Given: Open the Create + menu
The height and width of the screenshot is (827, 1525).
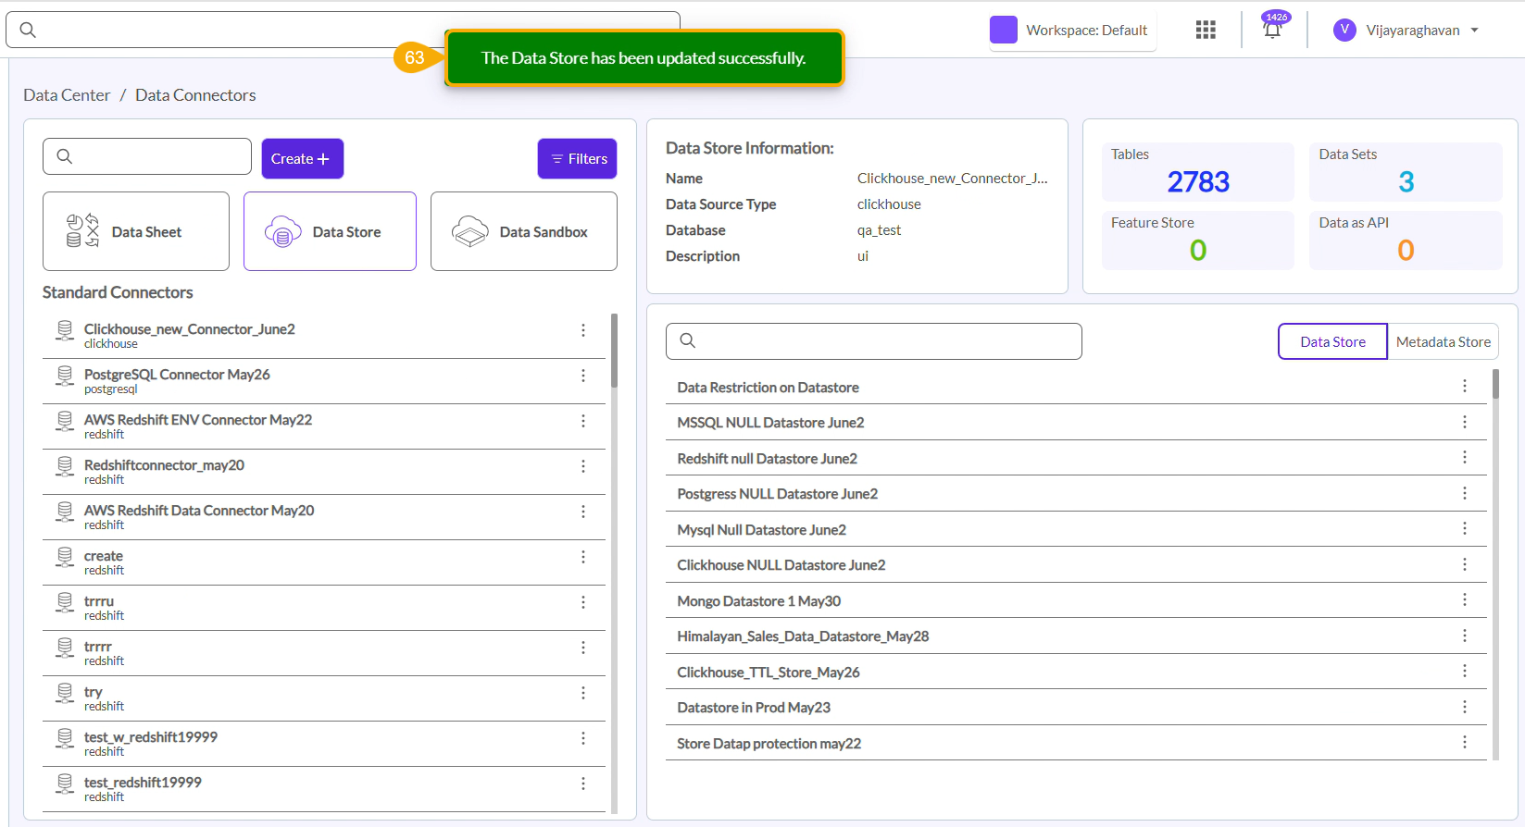Looking at the screenshot, I should point(302,159).
